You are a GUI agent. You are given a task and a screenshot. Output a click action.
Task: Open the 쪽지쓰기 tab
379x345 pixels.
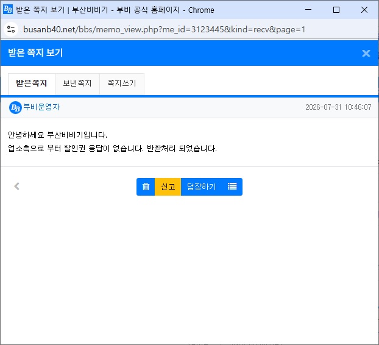click(x=122, y=84)
